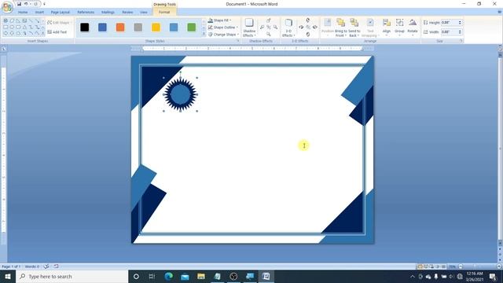Open Group options in Arrange group
This screenshot has width=503, height=283.
tap(399, 27)
